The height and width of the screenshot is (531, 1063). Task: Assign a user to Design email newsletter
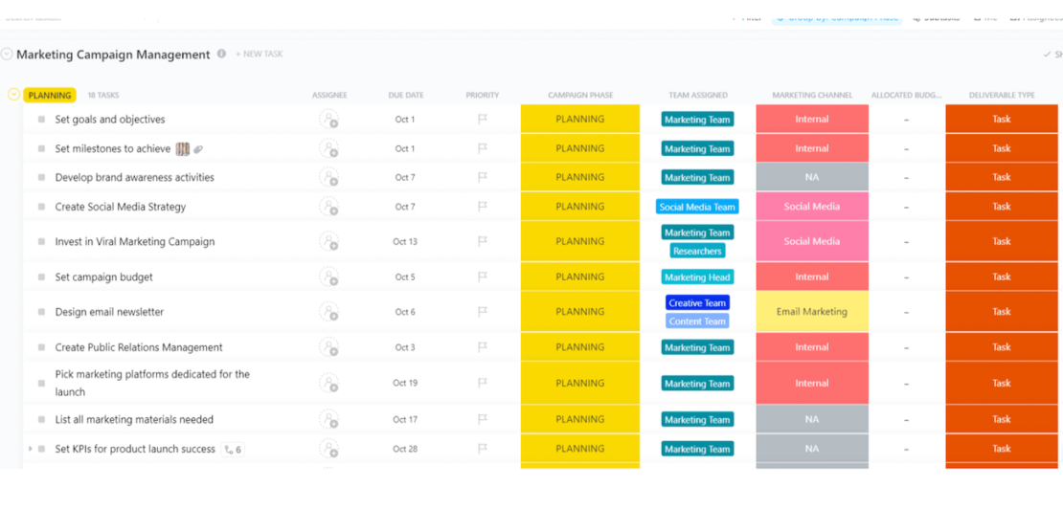(328, 312)
